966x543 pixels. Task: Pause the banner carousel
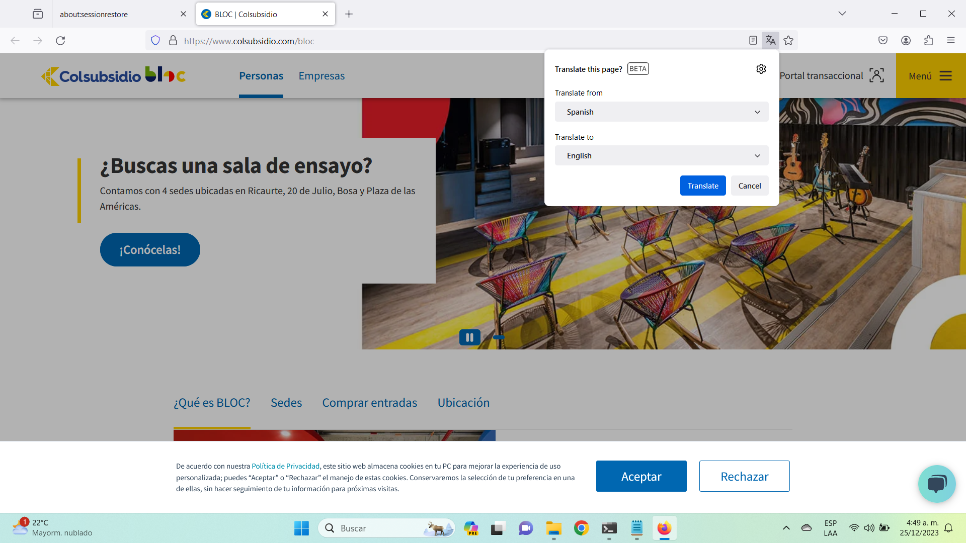[x=469, y=337]
